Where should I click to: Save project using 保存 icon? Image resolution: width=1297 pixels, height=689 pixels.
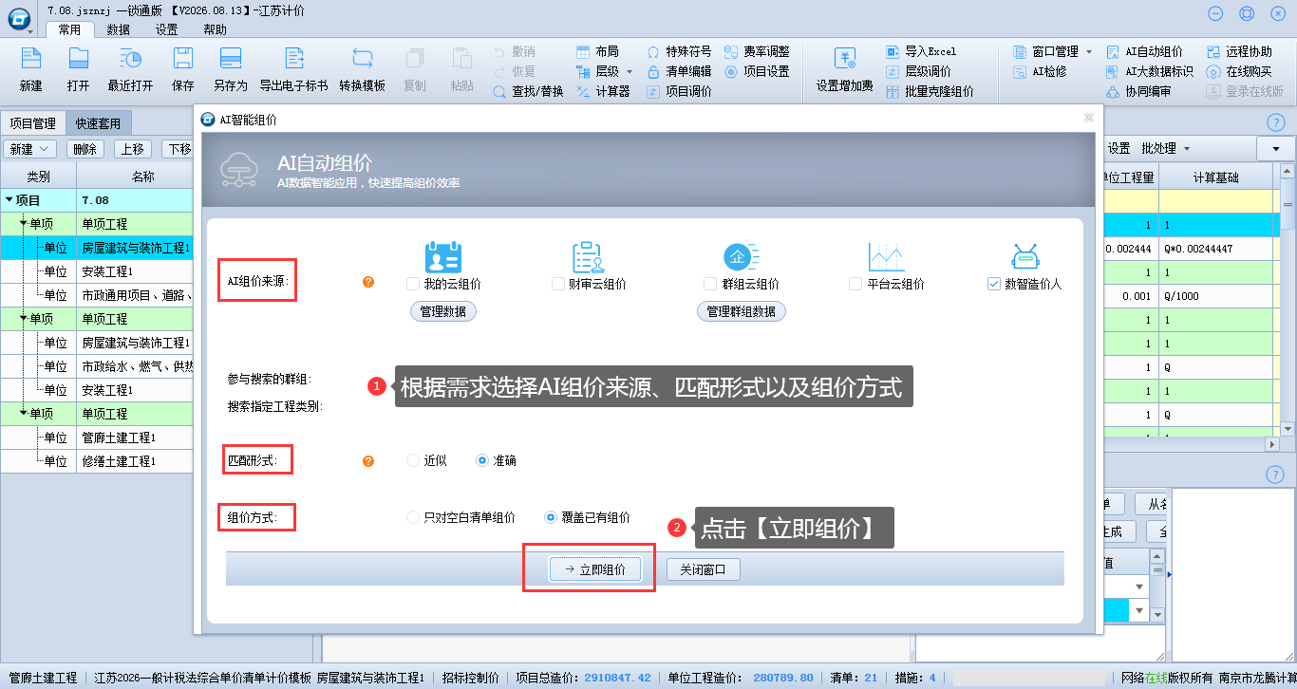183,59
